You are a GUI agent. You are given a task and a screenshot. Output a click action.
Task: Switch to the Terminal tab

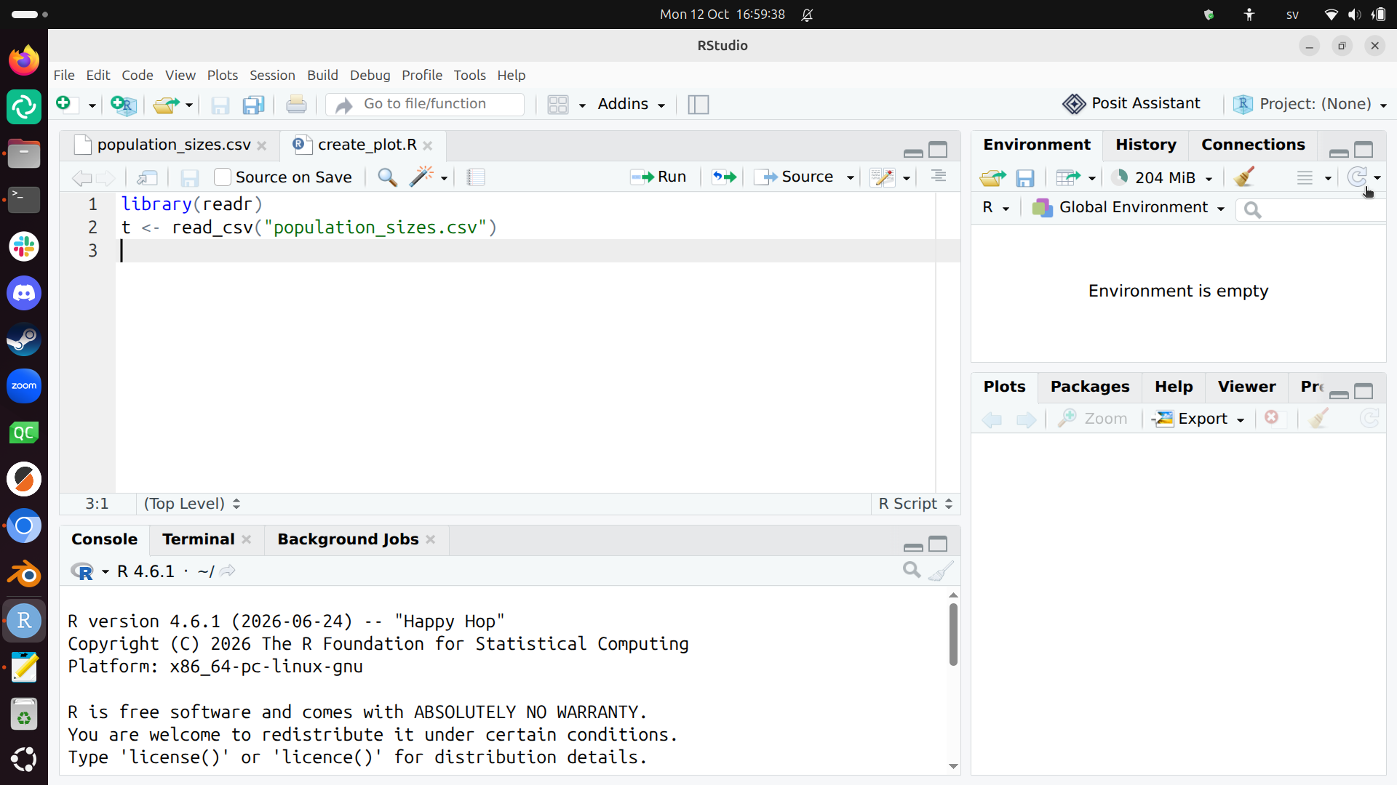(x=198, y=539)
